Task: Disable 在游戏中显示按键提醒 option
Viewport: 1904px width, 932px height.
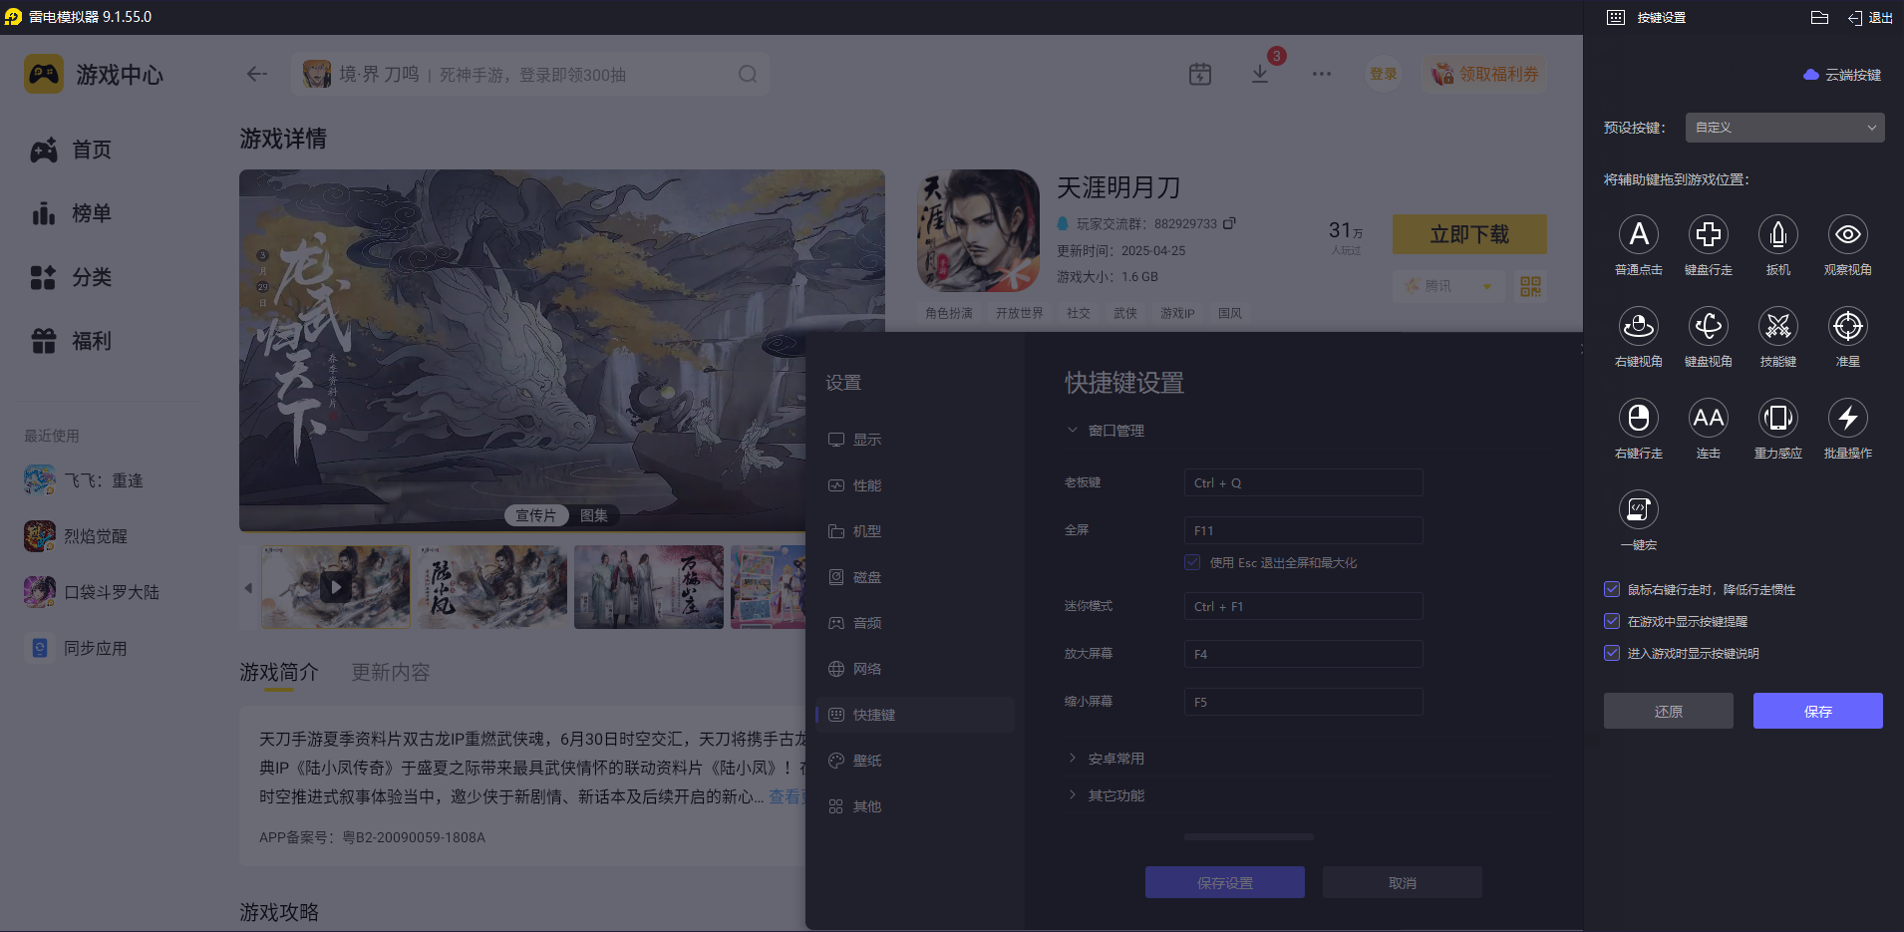Action: pyautogui.click(x=1612, y=621)
